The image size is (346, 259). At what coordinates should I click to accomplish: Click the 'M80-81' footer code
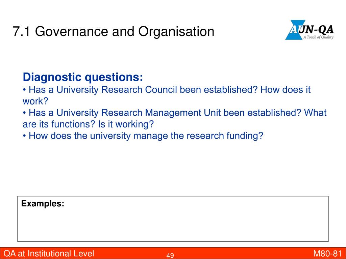pos(327,254)
